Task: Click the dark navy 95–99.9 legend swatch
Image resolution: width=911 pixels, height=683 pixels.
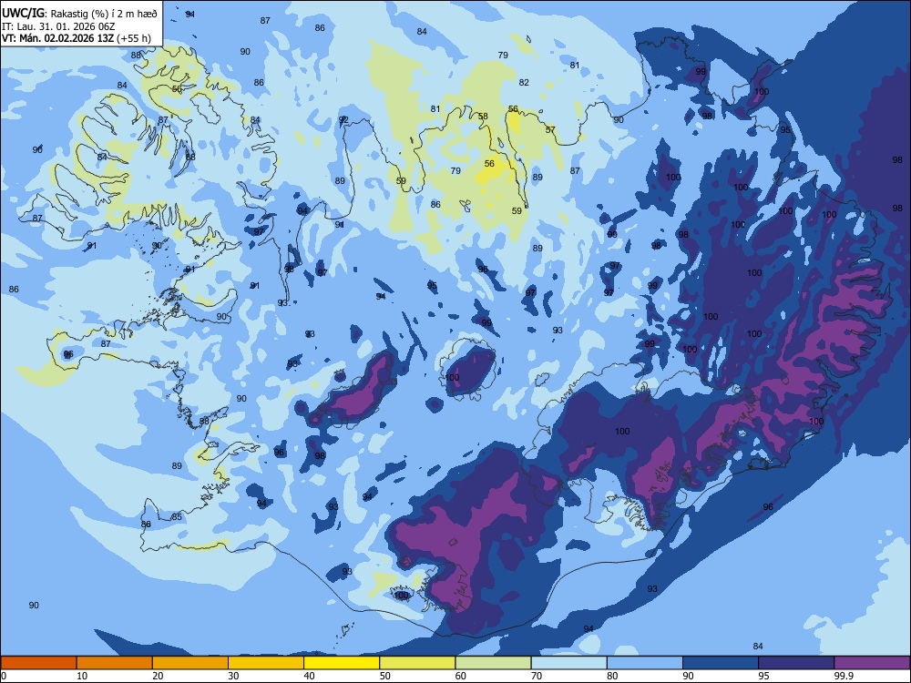Action: click(796, 663)
